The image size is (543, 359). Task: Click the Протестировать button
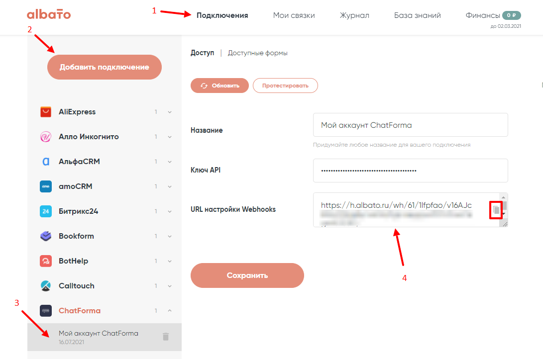click(285, 86)
